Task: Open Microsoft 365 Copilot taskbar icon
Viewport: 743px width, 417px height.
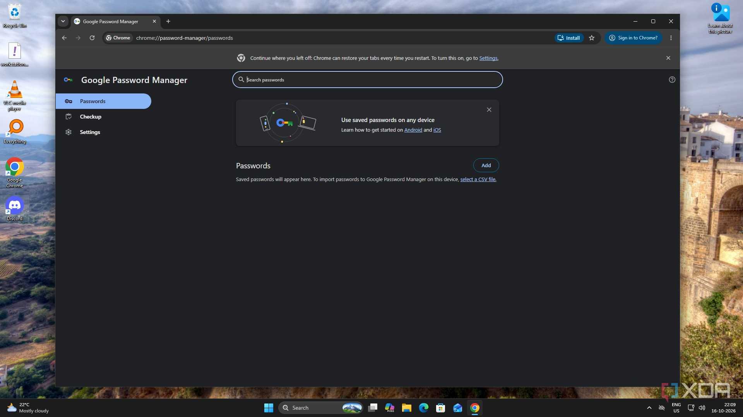Action: tap(390, 408)
